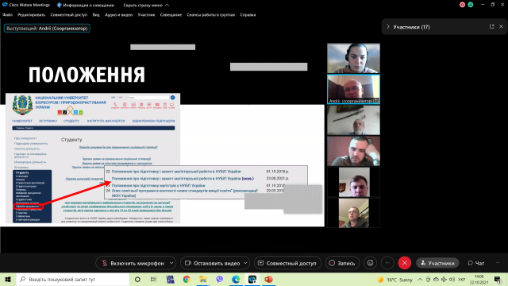Open the Чат panel

pos(476,263)
